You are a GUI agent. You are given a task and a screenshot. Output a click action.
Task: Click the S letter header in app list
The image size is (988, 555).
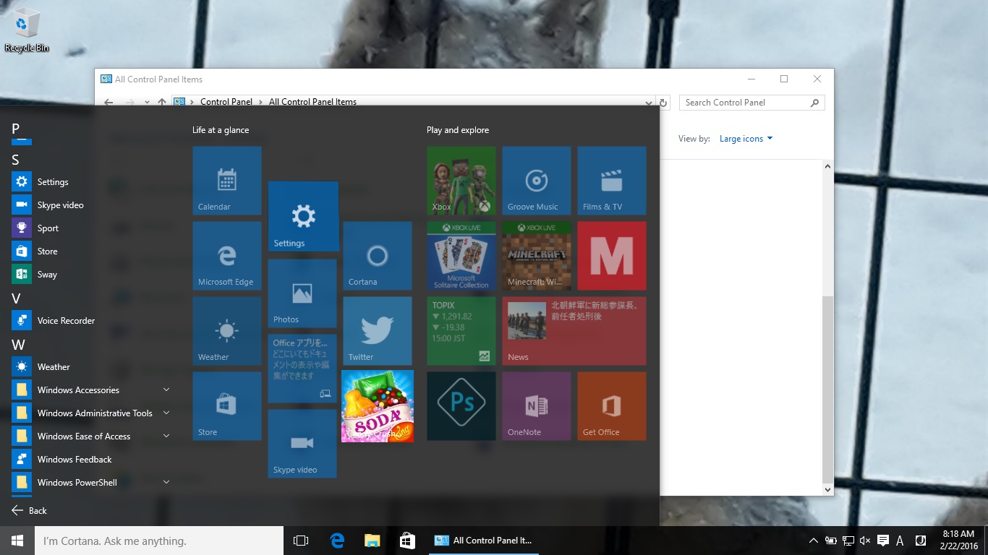tap(16, 160)
